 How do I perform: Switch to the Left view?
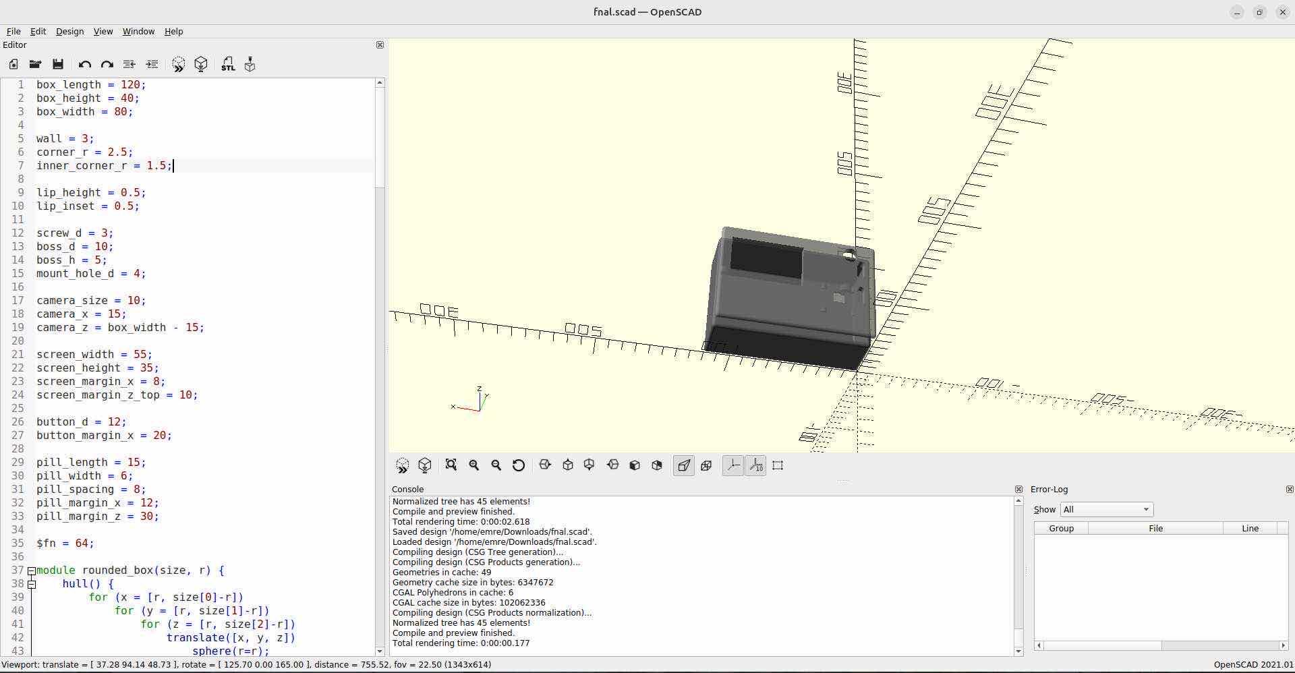pyautogui.click(x=612, y=465)
